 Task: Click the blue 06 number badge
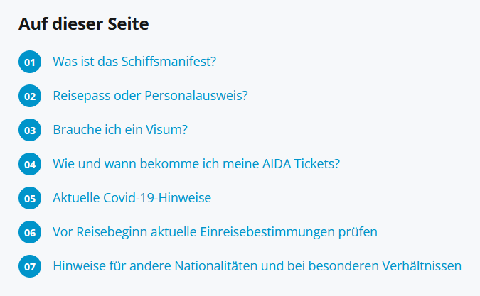tap(30, 233)
